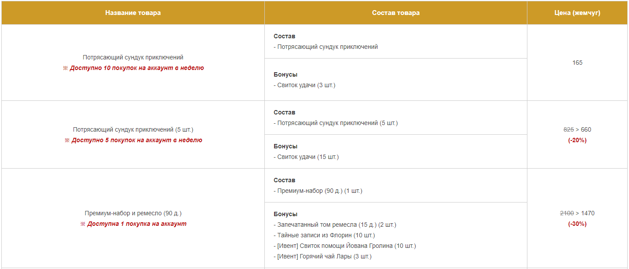
Task: Select the 'Потрясающий сундук приключений' product name
Action: click(x=133, y=57)
